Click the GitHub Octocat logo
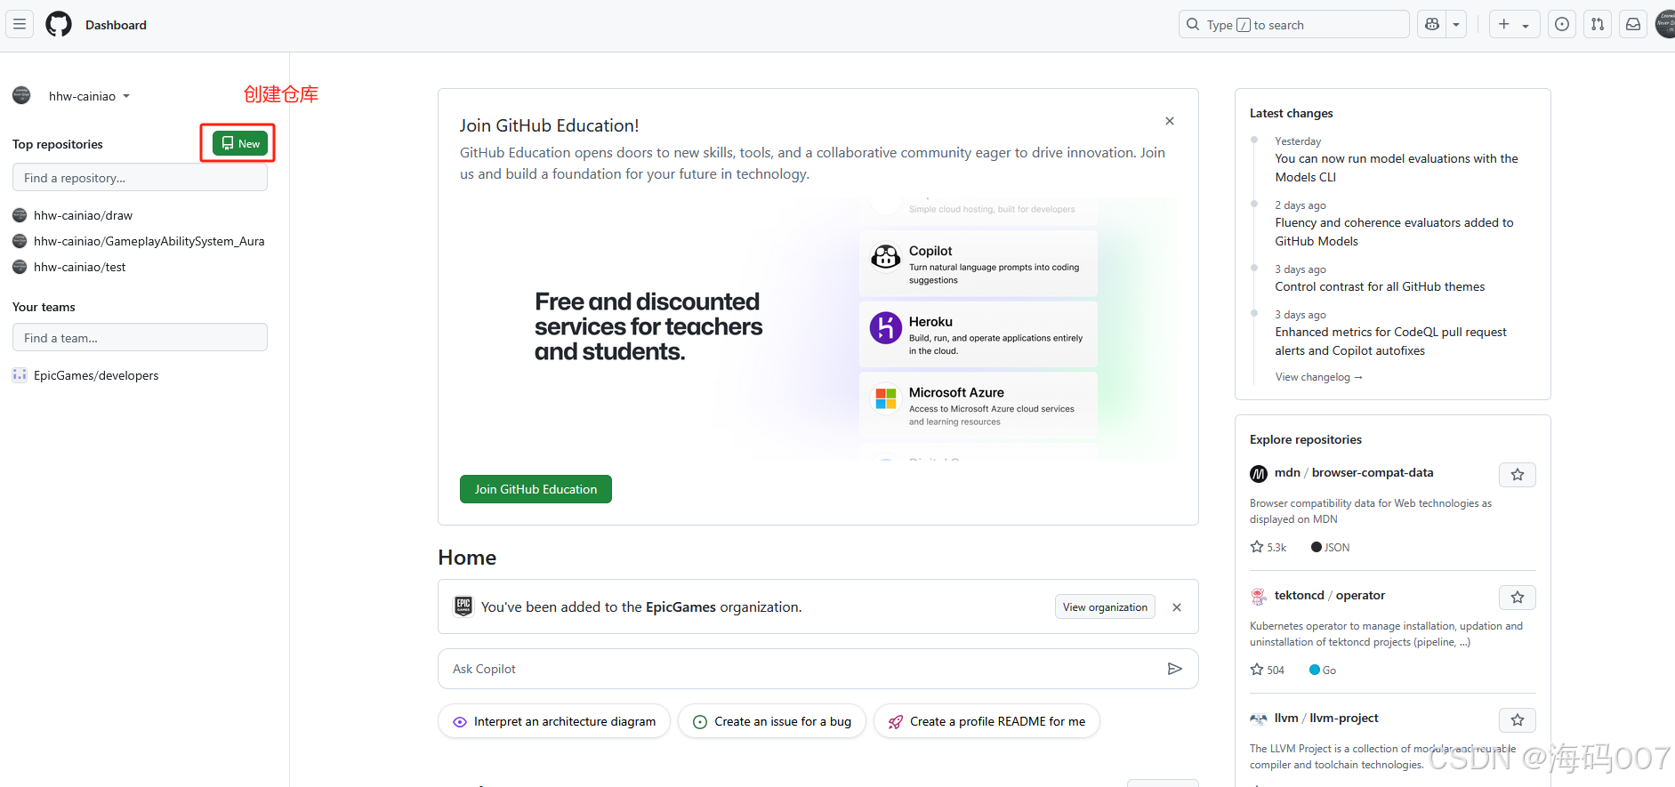The height and width of the screenshot is (787, 1675). (59, 24)
